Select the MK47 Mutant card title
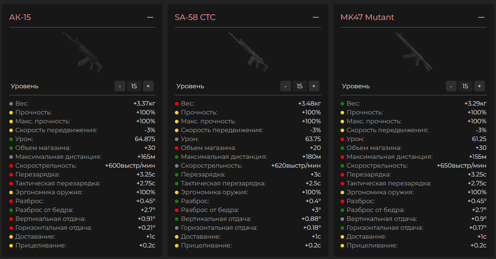The height and width of the screenshot is (259, 496). pyautogui.click(x=367, y=17)
